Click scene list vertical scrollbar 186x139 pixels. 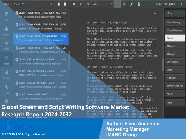click(69, 61)
